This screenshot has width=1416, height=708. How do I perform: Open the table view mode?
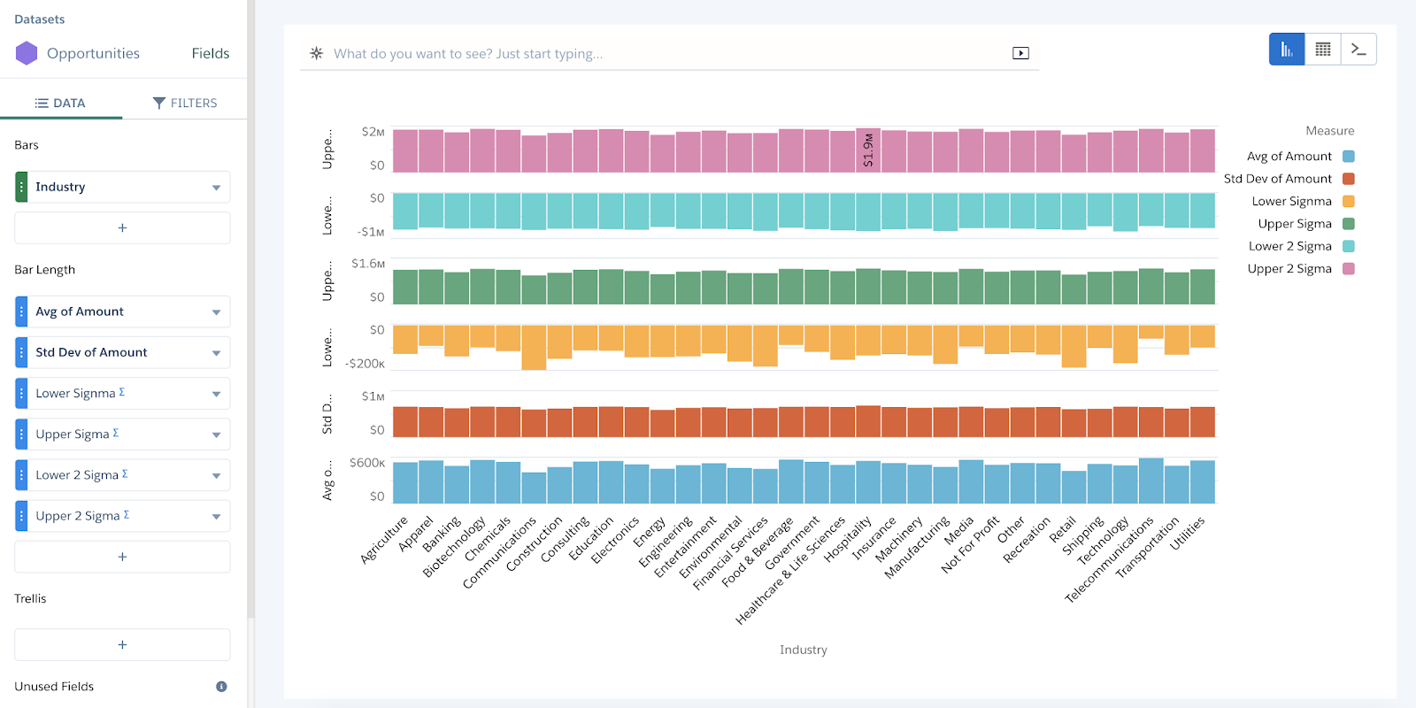point(1322,49)
